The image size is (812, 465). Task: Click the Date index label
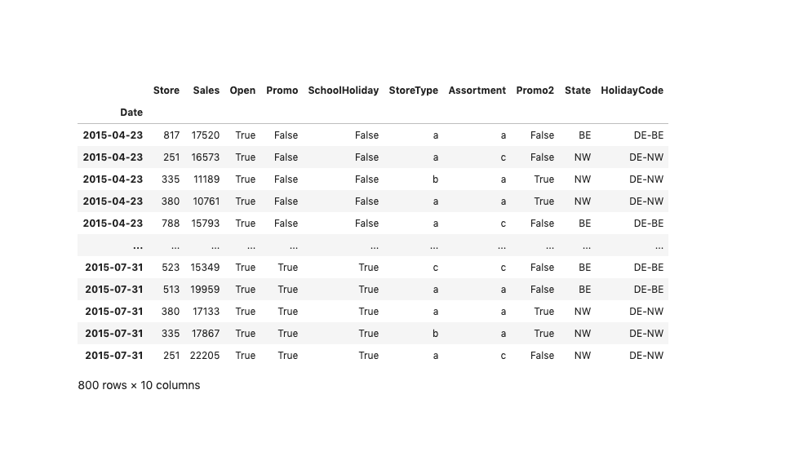tap(131, 113)
